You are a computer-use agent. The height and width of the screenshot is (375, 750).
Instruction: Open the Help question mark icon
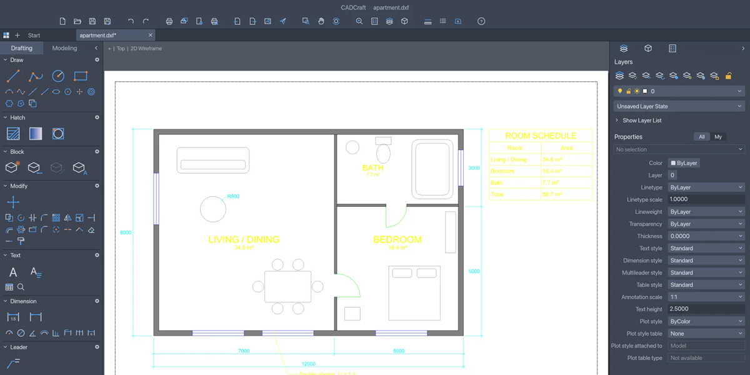coord(481,21)
